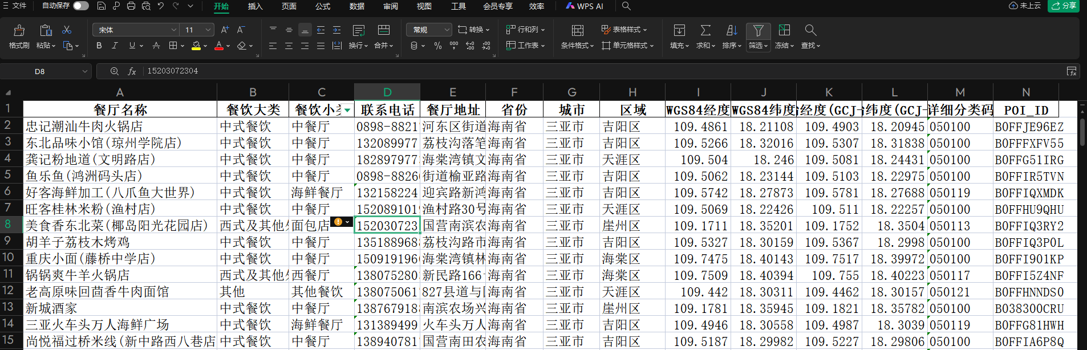Open the filter dropdown on the 餐饮小类 header
The height and width of the screenshot is (350, 1087).
(x=347, y=110)
